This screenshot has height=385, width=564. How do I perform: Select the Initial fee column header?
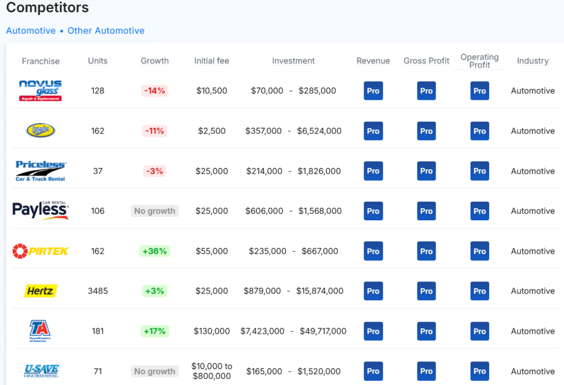coord(211,61)
